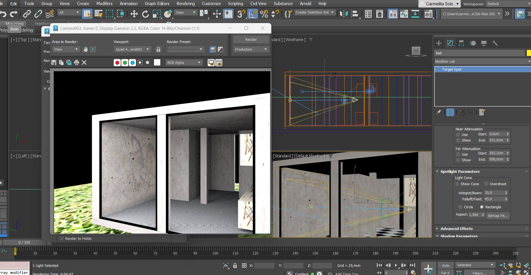Open the Utilities wrench panel tab
The width and height of the screenshot is (531, 275).
tap(495, 43)
